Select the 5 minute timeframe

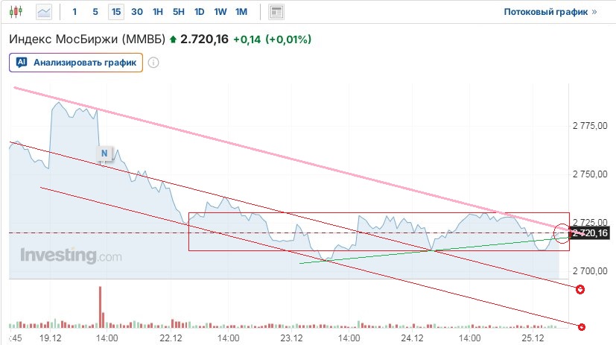[95, 12]
